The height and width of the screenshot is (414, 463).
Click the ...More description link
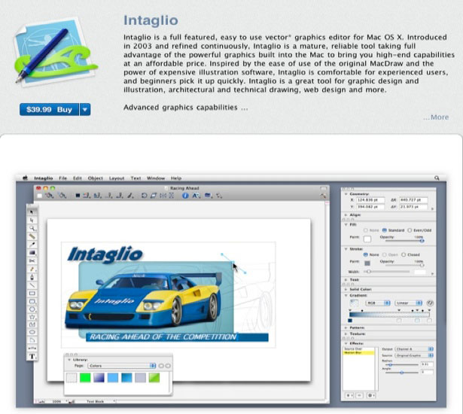[x=436, y=117]
